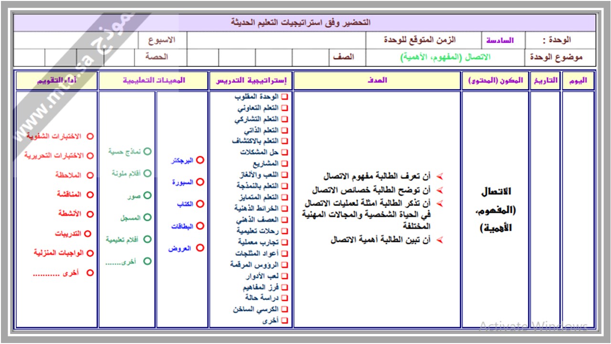Choose the الأنشطة assessment circle
The image size is (611, 344).
90,214
